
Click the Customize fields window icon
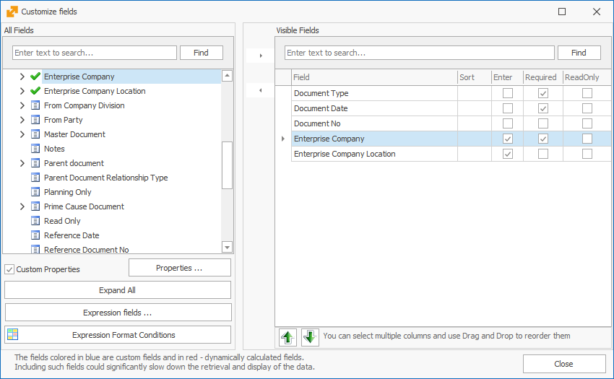pos(12,12)
